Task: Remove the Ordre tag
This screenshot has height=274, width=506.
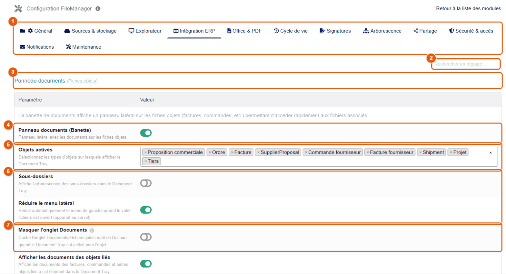Action: click(210, 153)
